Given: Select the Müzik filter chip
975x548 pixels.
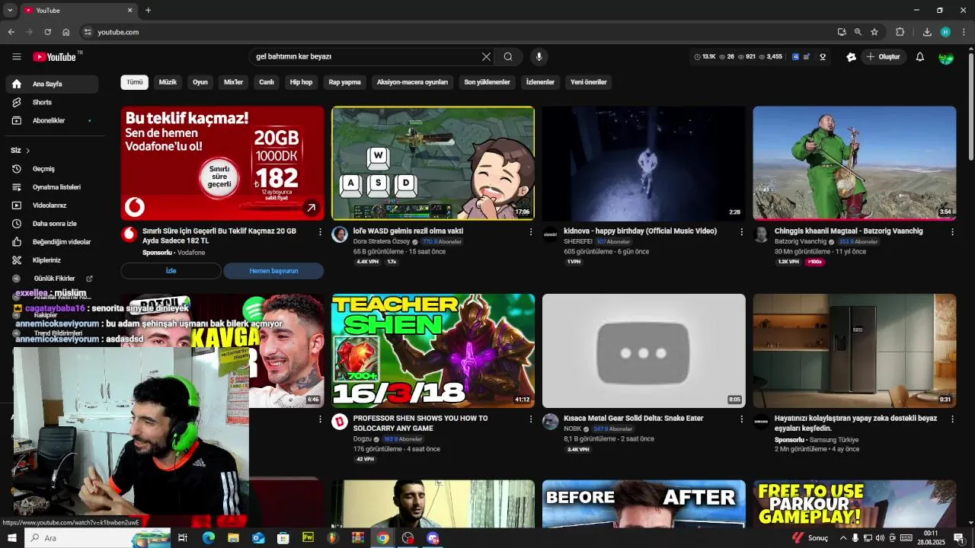Looking at the screenshot, I should click(x=168, y=82).
